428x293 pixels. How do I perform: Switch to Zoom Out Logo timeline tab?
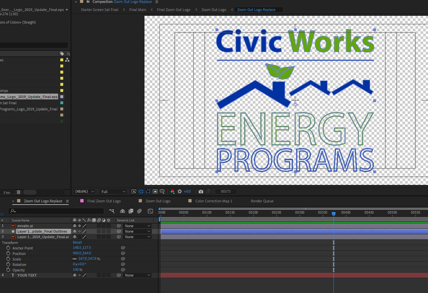click(158, 201)
